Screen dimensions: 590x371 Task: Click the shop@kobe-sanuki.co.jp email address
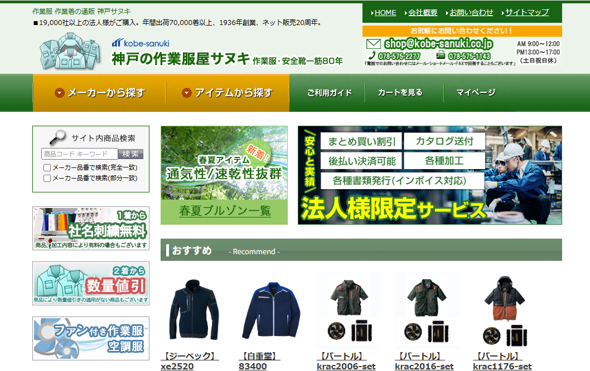click(x=438, y=44)
